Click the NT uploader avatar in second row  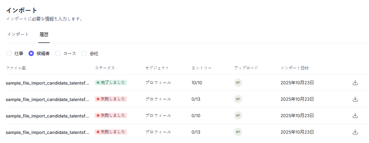click(238, 99)
